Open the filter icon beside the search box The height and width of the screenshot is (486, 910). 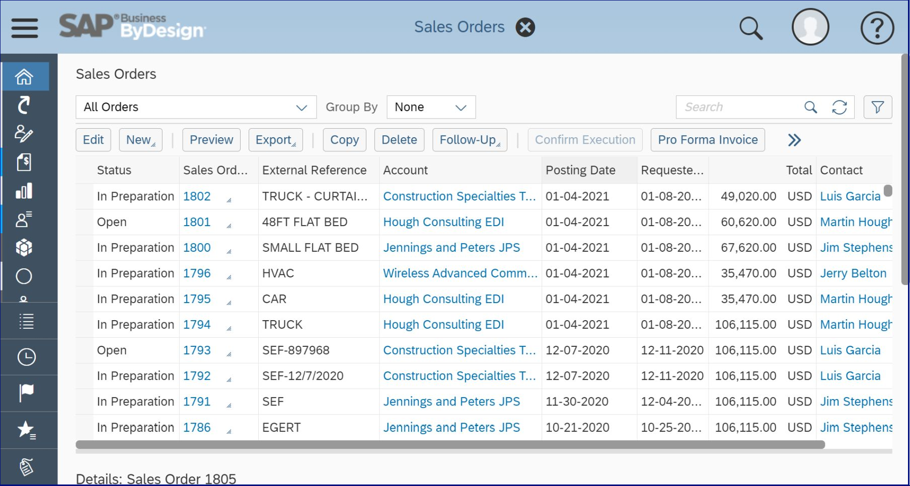click(877, 107)
